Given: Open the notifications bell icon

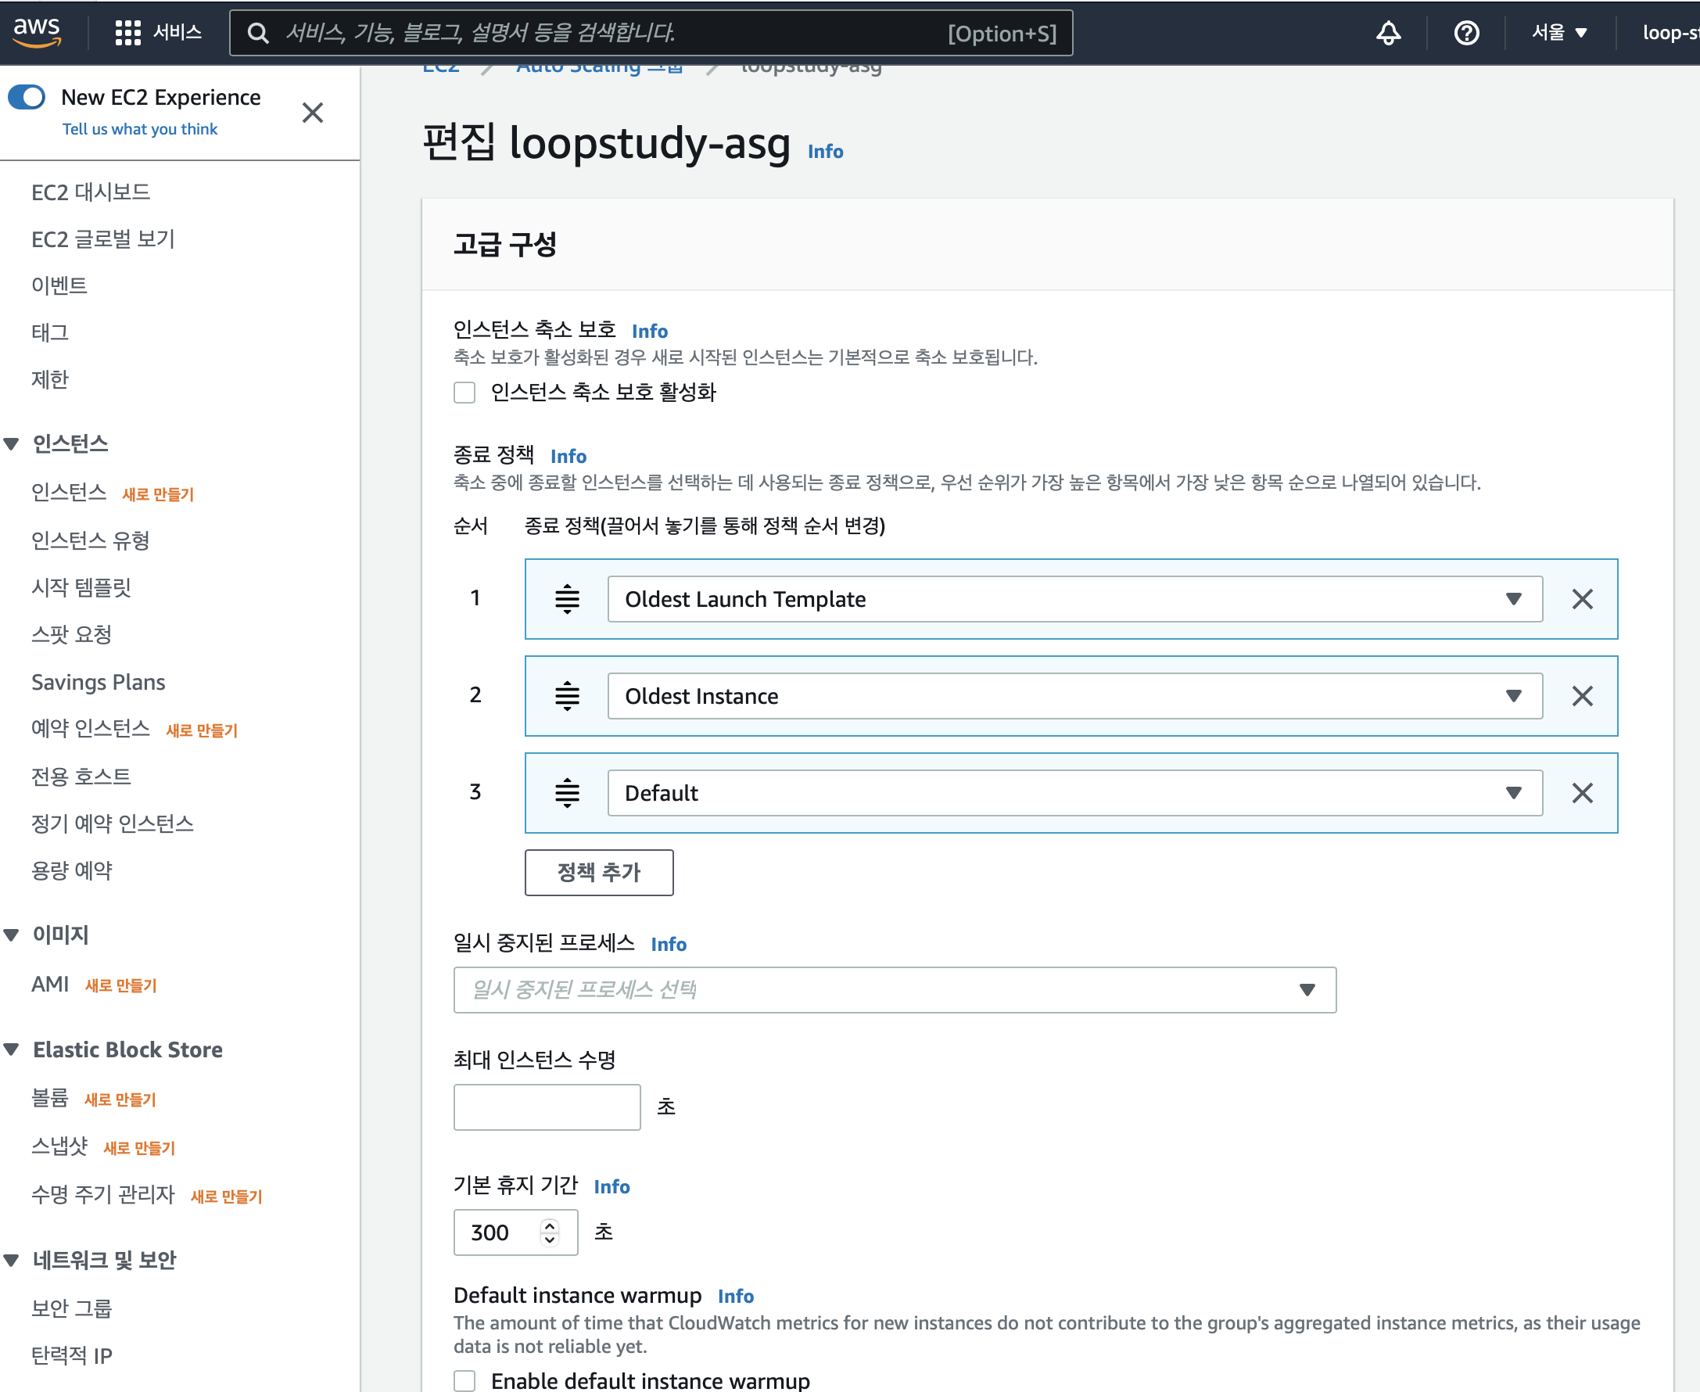Looking at the screenshot, I should click(1388, 33).
